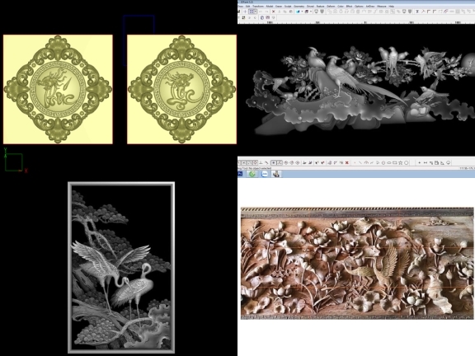Open the Feature menu
Screen dimensions: 475x356
(320, 6)
